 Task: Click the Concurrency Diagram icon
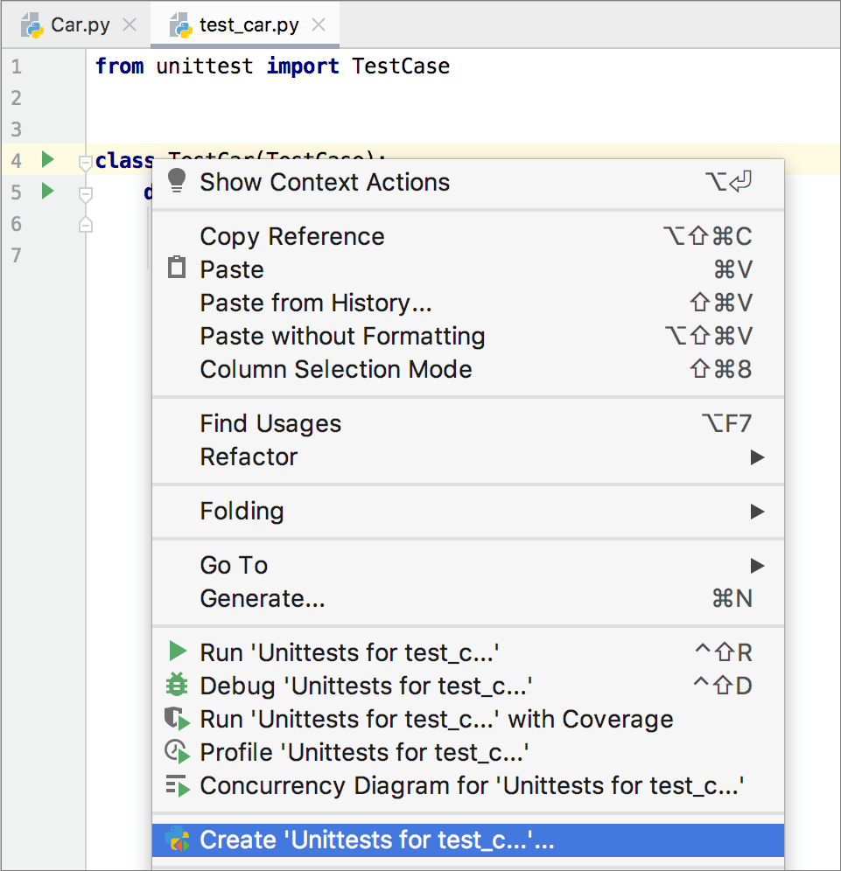178,785
